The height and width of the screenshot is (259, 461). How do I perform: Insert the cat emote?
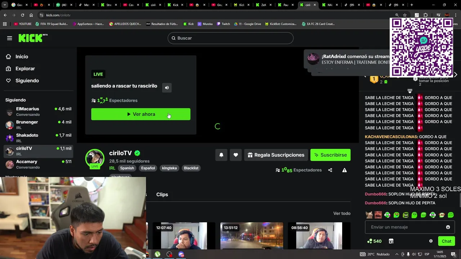click(369, 215)
